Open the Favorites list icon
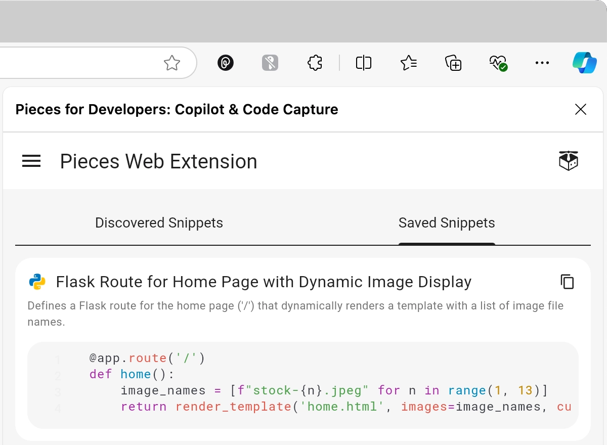 tap(409, 63)
